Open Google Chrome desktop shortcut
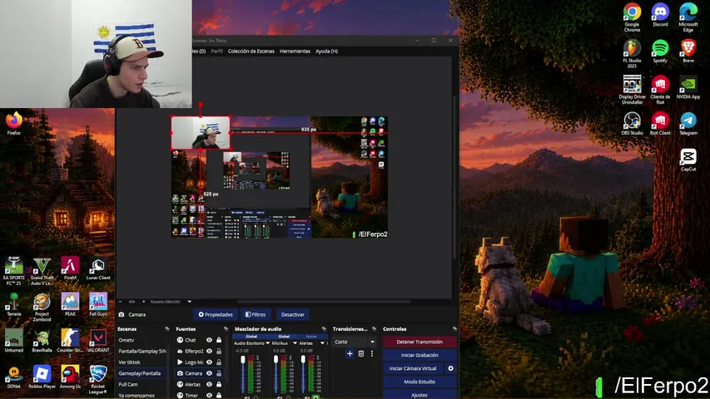This screenshot has height=399, width=710. tap(632, 17)
